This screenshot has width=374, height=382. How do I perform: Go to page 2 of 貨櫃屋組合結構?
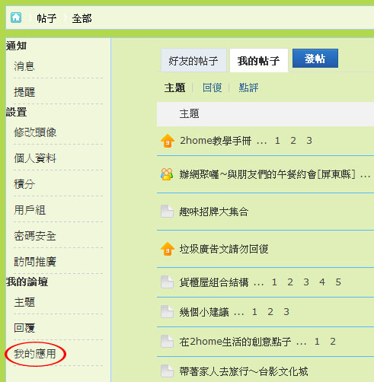(290, 282)
